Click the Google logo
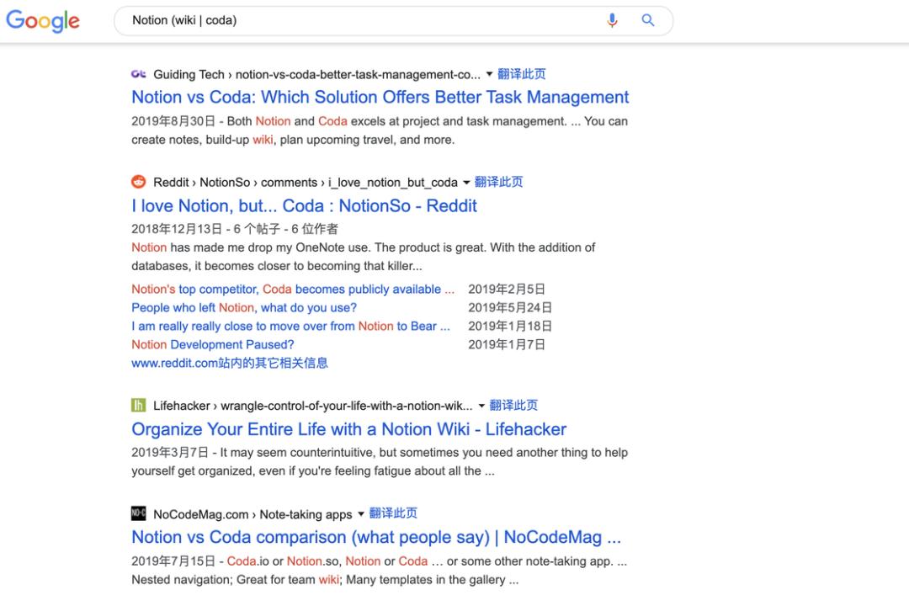 click(43, 21)
